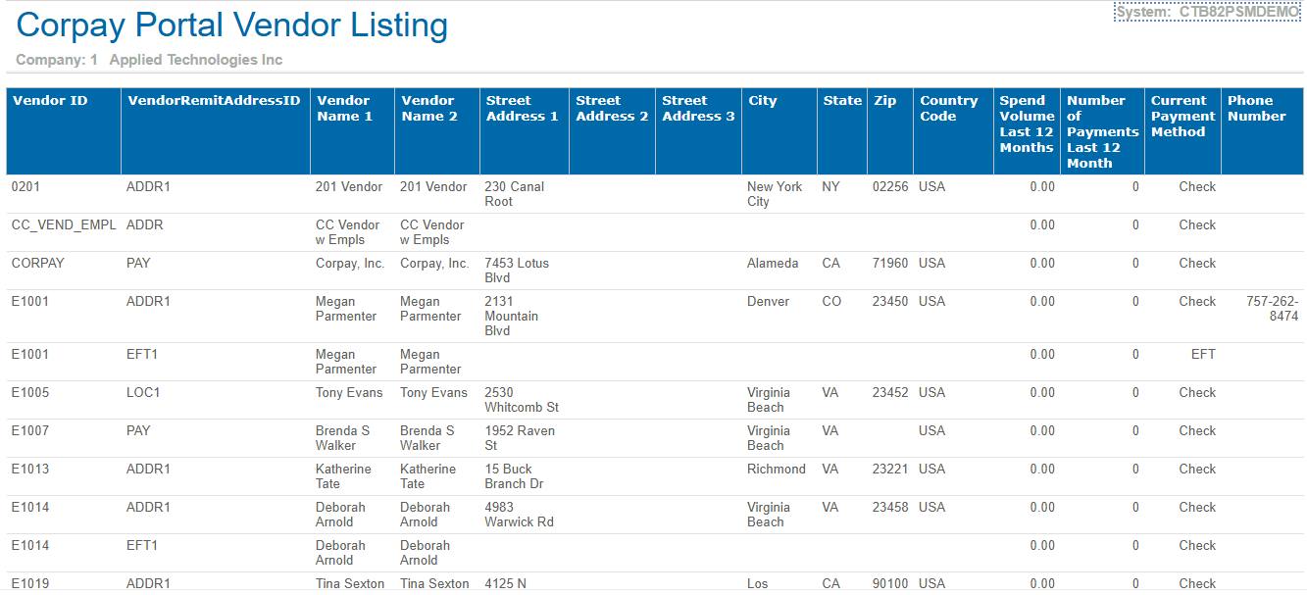Click the EFT payment method cell
The image size is (1307, 595).
[1203, 355]
